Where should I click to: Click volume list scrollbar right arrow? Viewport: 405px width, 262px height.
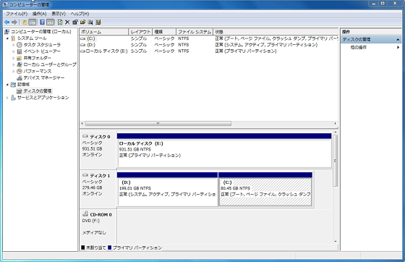point(336,124)
